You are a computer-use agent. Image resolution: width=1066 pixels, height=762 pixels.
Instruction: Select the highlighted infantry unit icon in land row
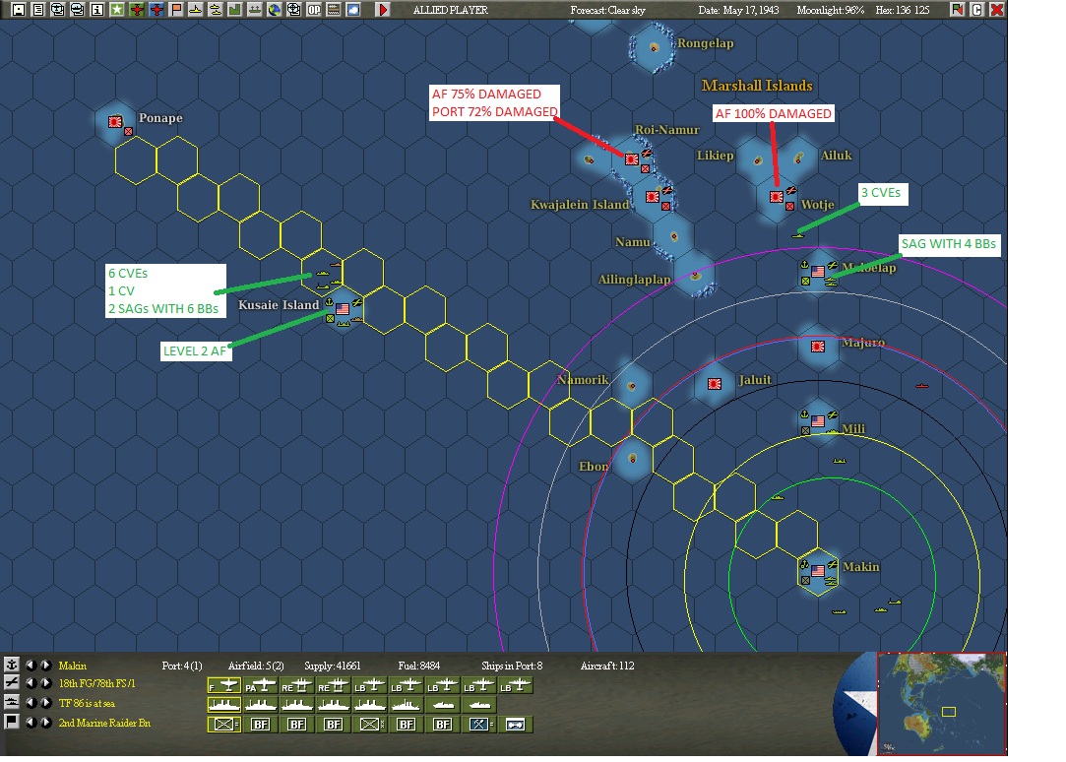[x=224, y=725]
